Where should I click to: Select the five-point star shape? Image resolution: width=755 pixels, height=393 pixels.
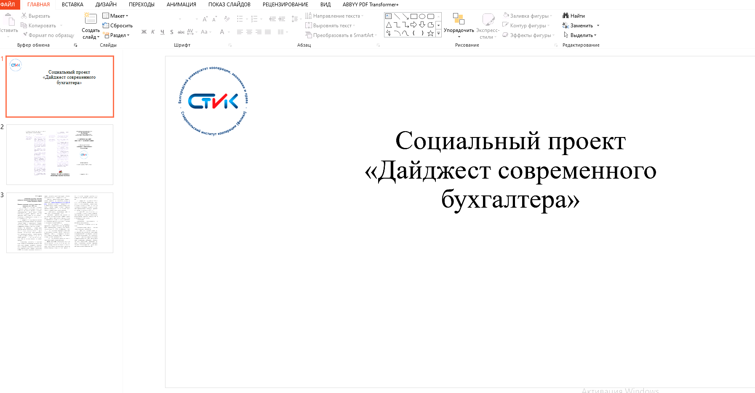point(430,33)
